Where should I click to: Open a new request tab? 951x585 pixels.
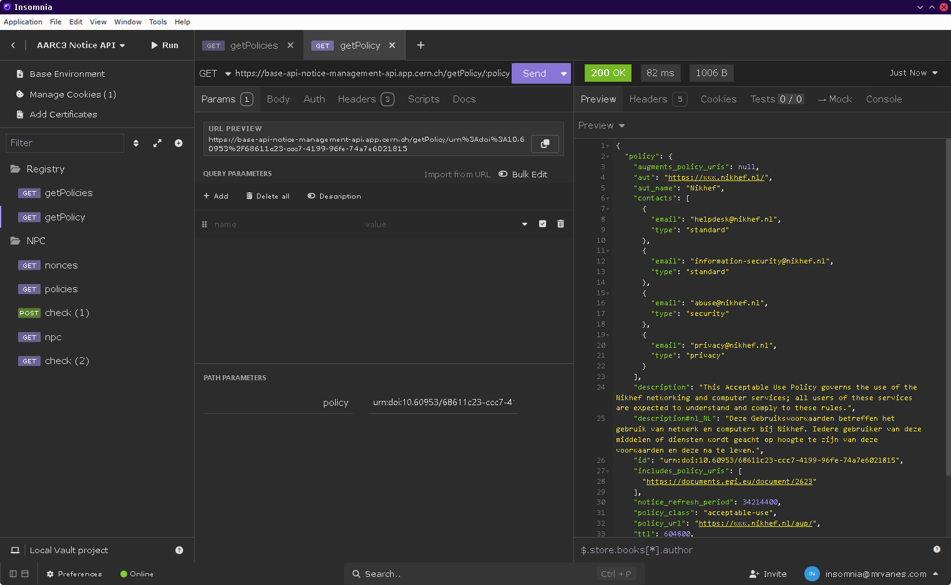[421, 45]
